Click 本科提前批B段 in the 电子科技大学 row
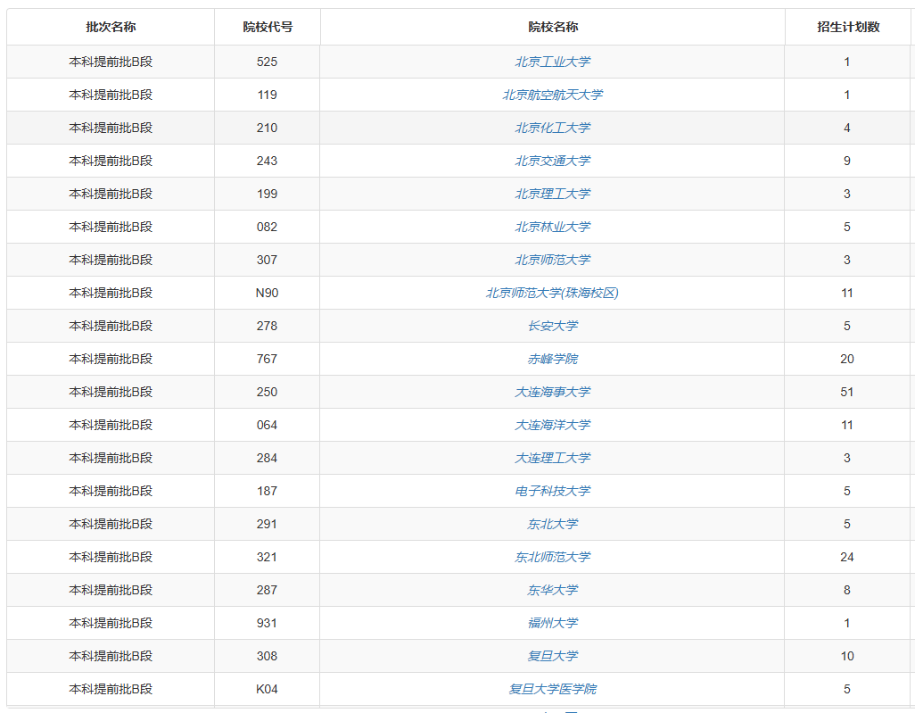This screenshot has width=915, height=713. point(111,491)
